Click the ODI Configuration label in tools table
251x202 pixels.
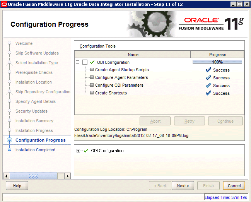click(x=113, y=62)
